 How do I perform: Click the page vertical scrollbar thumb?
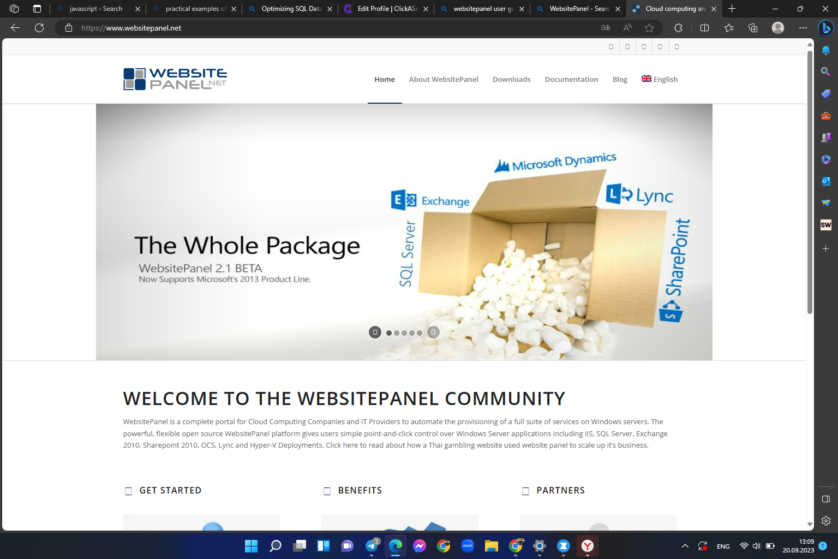810,182
